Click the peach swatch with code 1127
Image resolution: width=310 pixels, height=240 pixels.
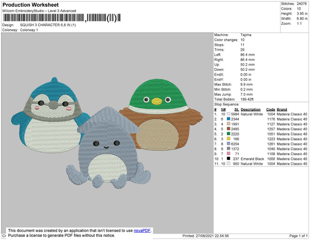point(228,124)
